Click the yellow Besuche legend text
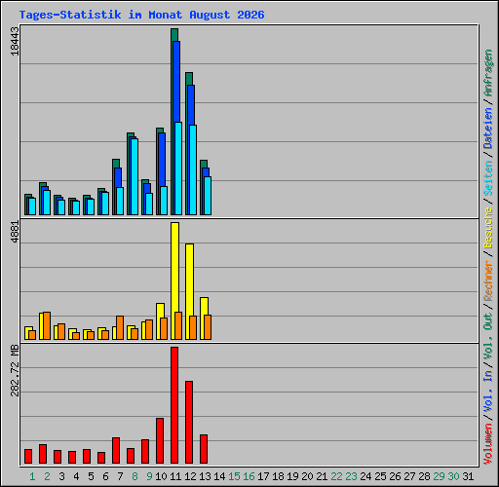This screenshot has width=499, height=487. click(487, 228)
